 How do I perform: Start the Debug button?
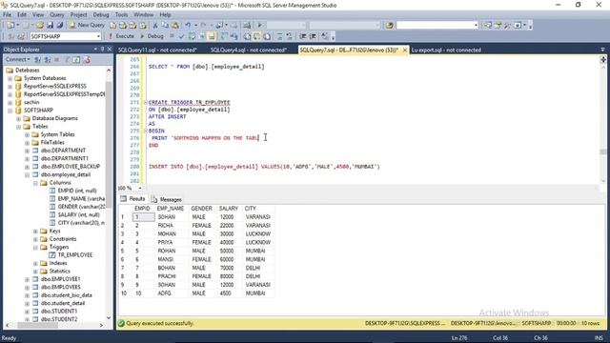click(152, 36)
